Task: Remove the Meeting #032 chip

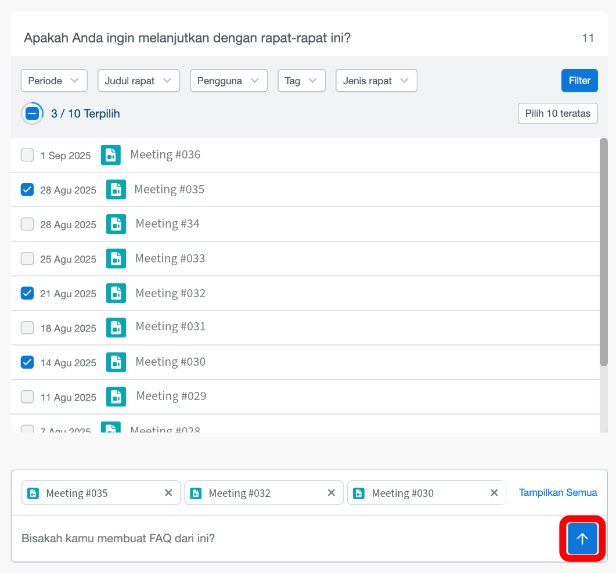Action: (x=331, y=492)
